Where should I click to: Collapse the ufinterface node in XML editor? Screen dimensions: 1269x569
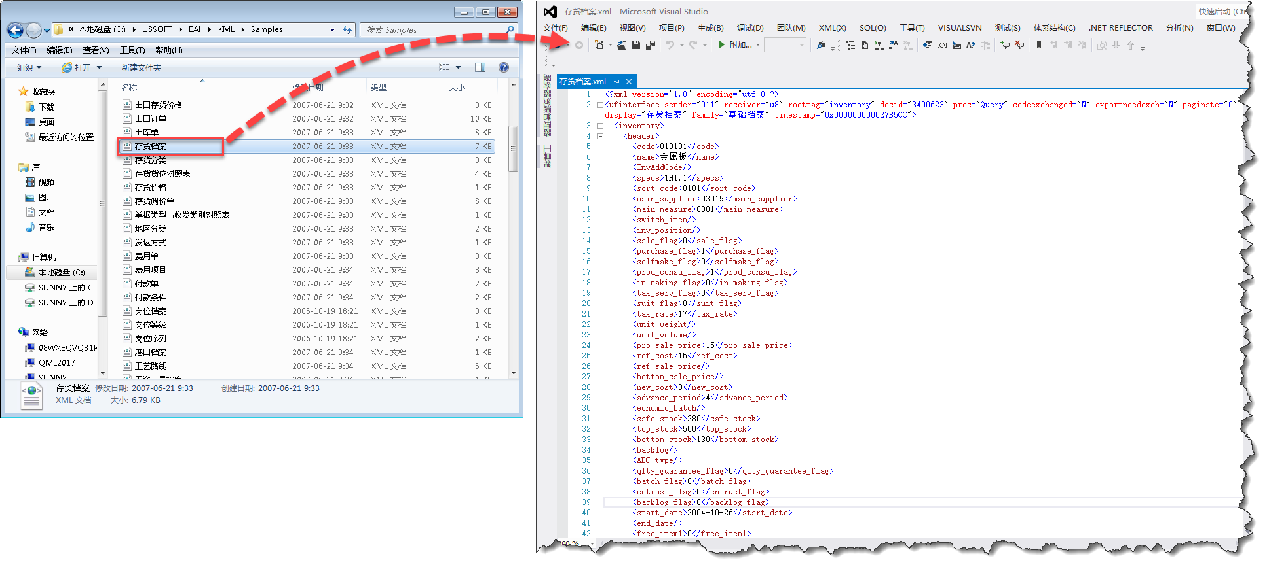click(599, 105)
